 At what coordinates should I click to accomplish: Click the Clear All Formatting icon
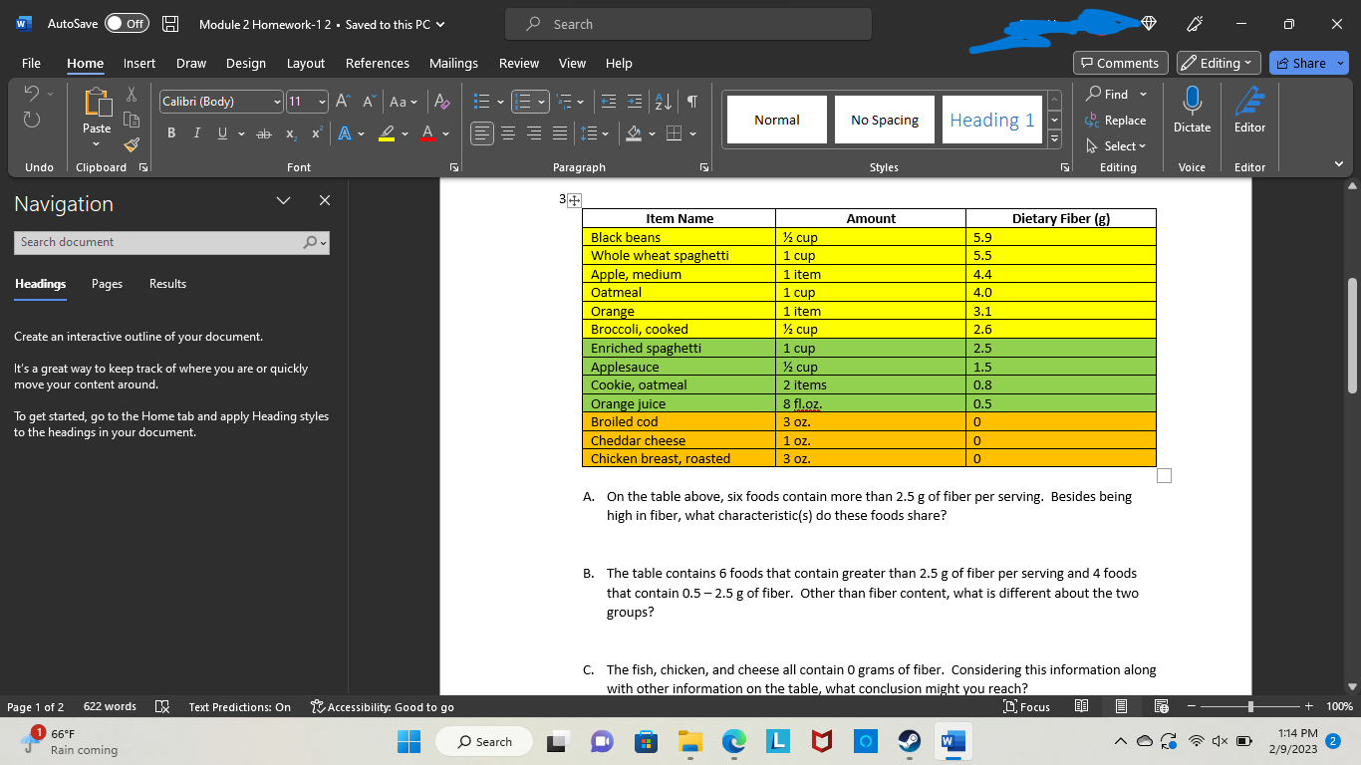point(443,102)
